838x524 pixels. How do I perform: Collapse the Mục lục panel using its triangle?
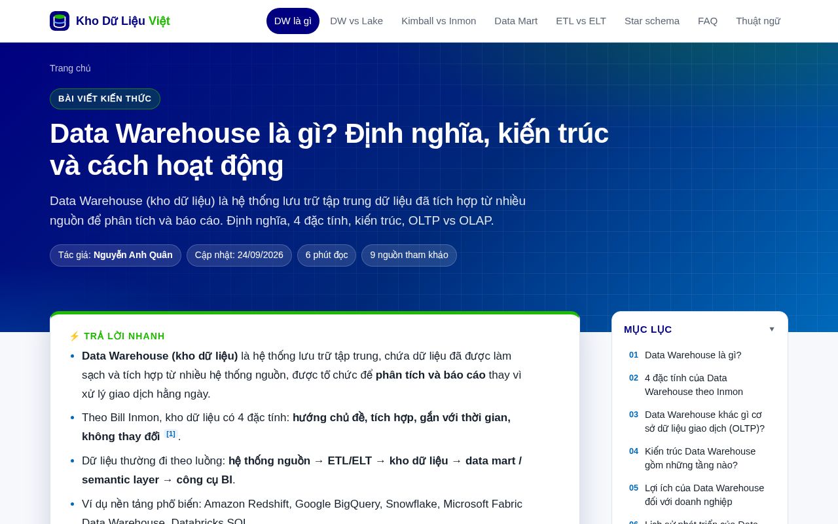772,329
